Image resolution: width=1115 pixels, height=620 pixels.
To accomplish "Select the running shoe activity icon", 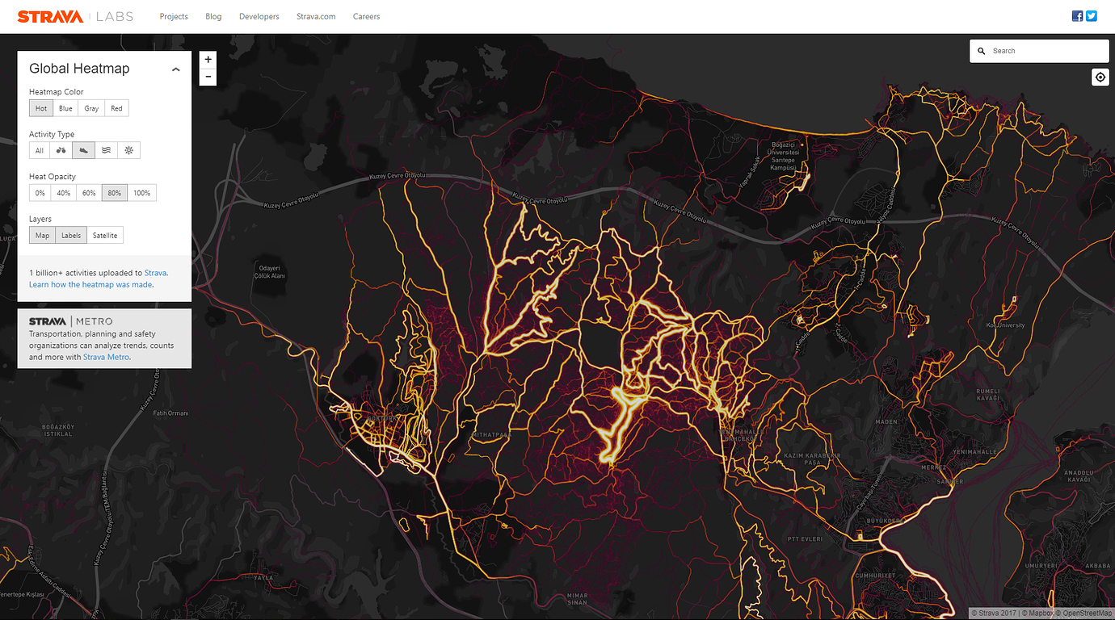I will click(83, 150).
